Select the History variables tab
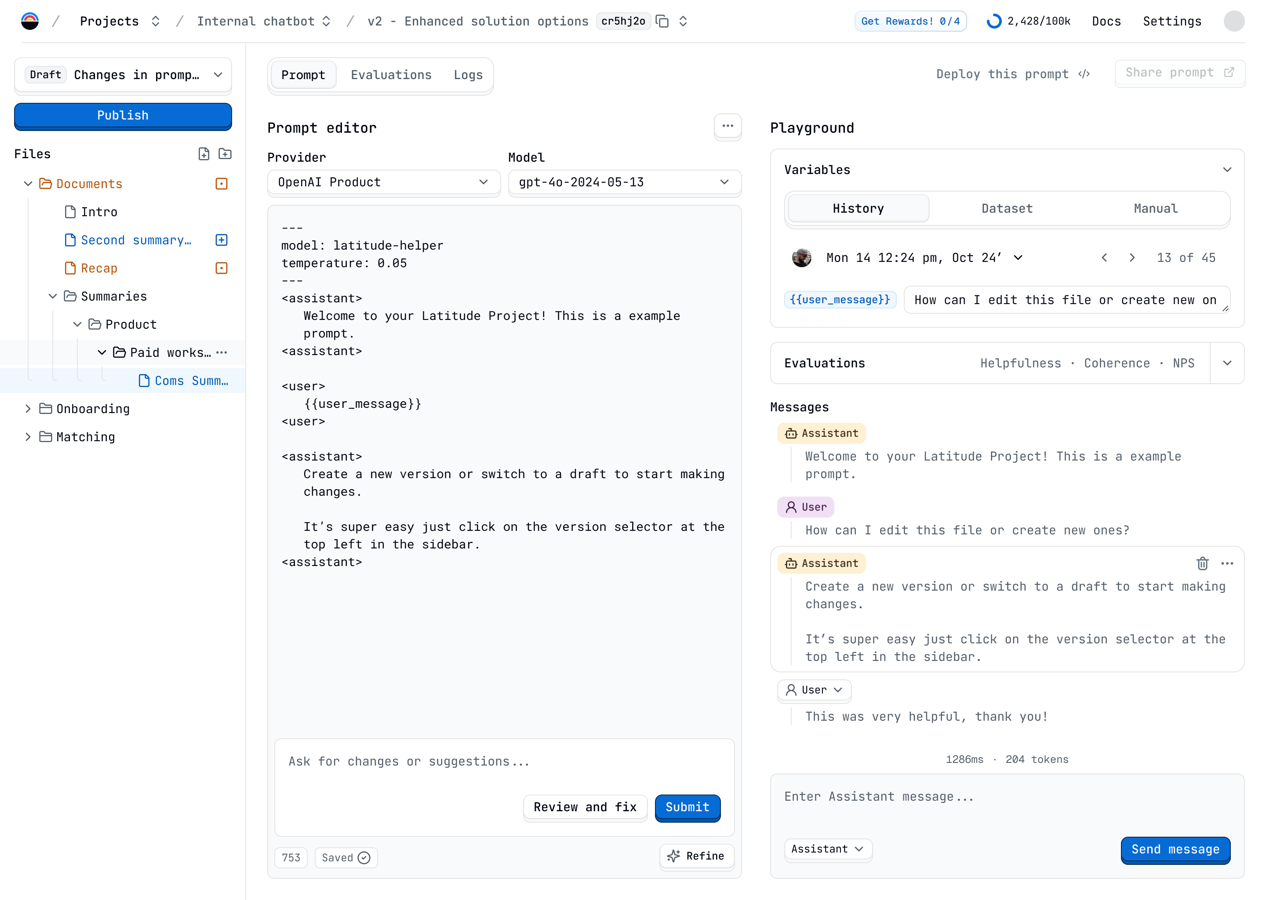This screenshot has width=1266, height=900. click(858, 208)
